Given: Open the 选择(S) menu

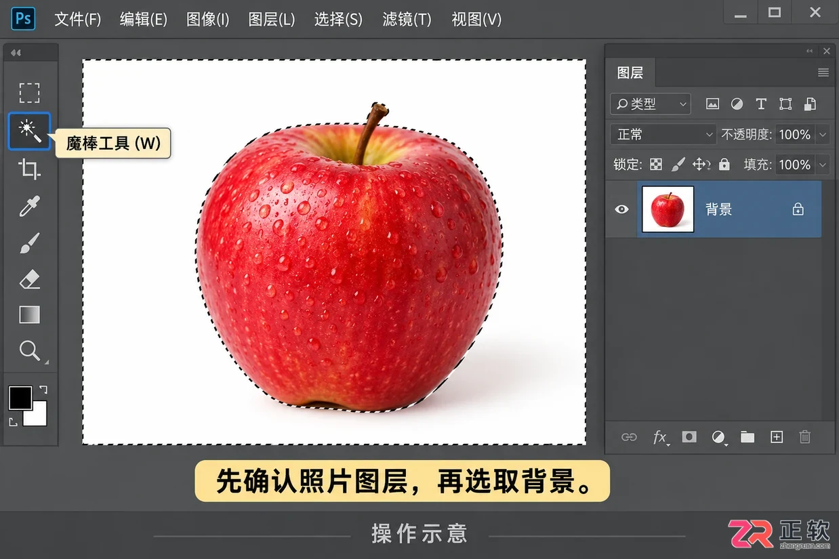Looking at the screenshot, I should point(338,19).
